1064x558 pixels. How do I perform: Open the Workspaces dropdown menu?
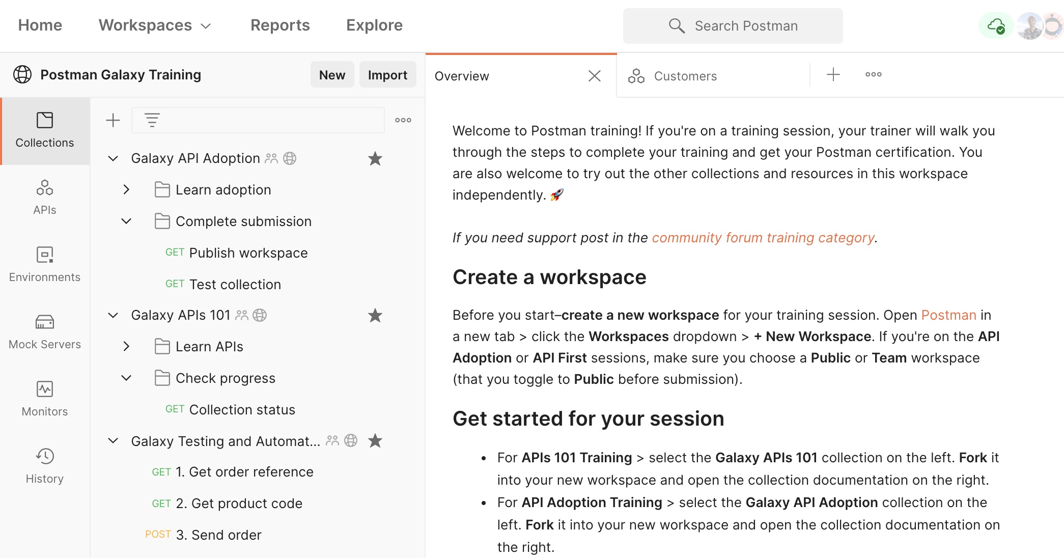155,25
